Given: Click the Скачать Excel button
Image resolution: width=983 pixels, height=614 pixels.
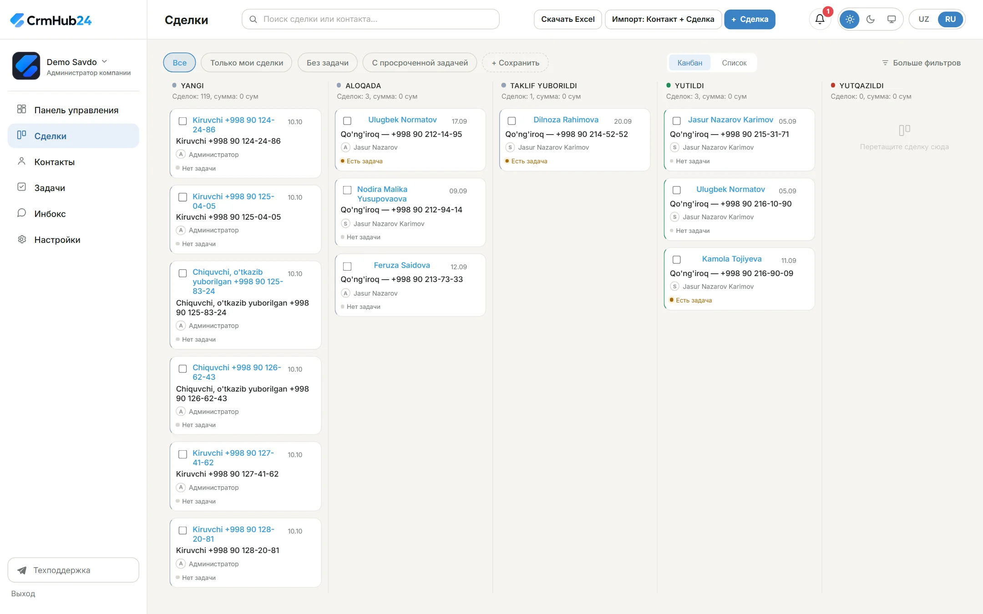Looking at the screenshot, I should click(568, 19).
